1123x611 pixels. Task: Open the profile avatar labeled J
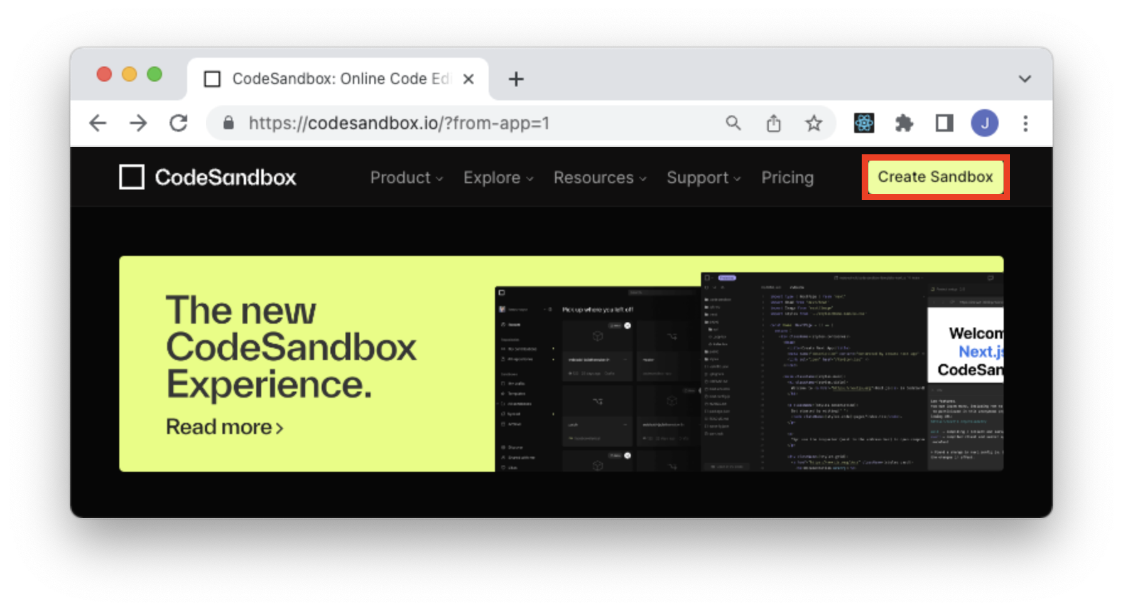[985, 123]
